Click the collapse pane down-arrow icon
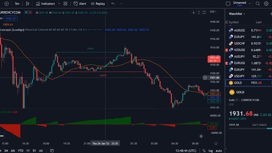 point(193,12)
